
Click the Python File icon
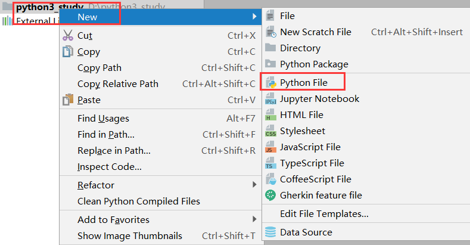click(271, 82)
